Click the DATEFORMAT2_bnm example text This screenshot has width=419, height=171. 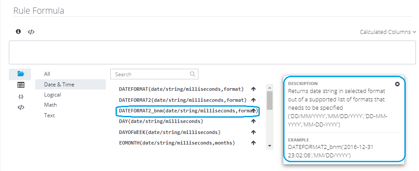331,151
